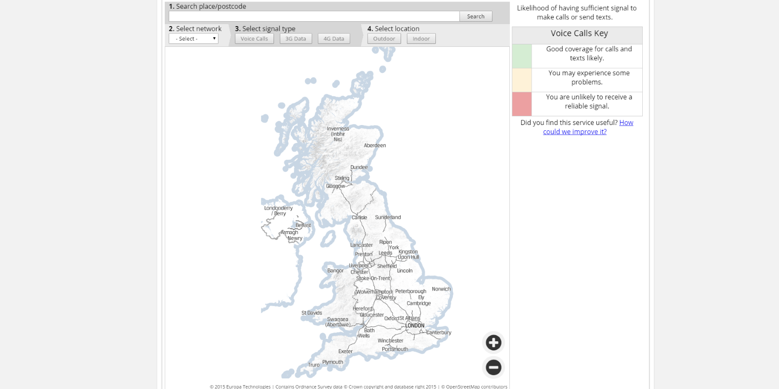The width and height of the screenshot is (779, 389).
Task: Choose the Outdoor location option
Action: pos(384,39)
